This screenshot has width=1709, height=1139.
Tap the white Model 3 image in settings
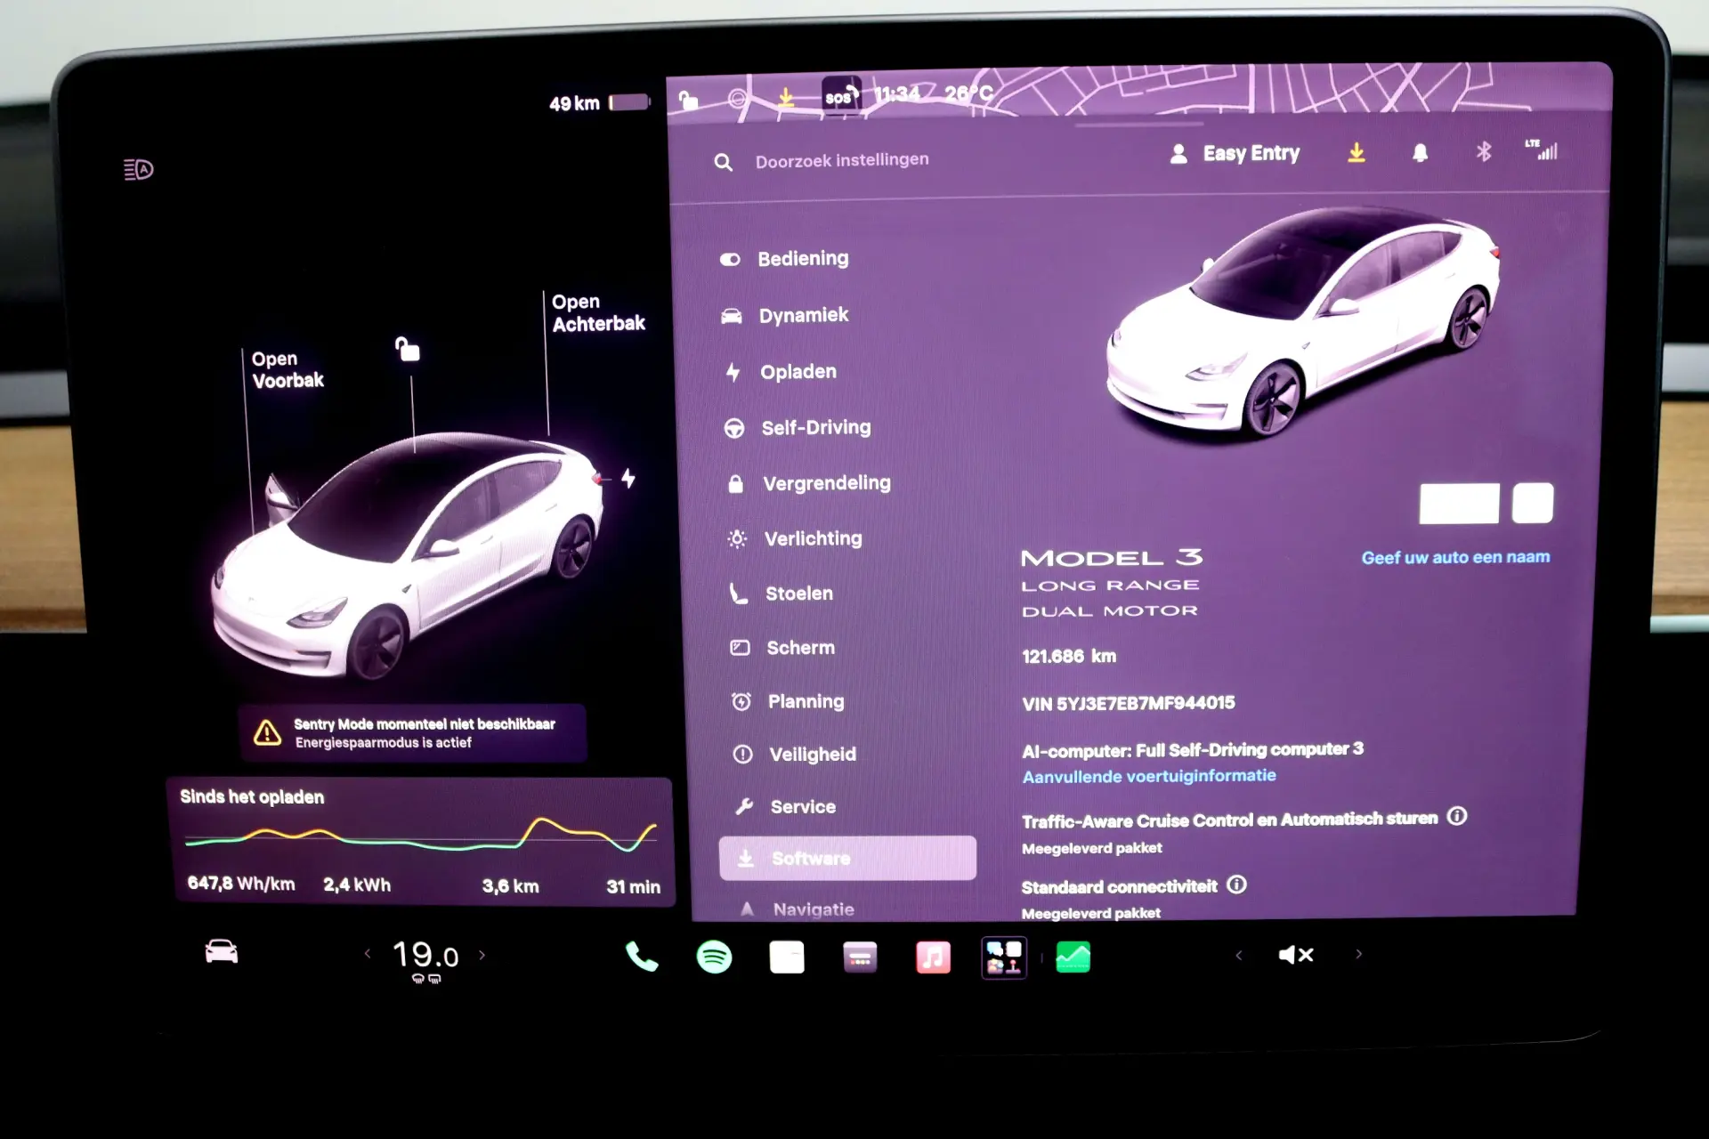[1301, 324]
